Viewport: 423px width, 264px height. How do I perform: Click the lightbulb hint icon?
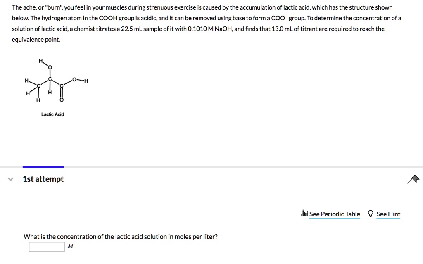pos(371,214)
